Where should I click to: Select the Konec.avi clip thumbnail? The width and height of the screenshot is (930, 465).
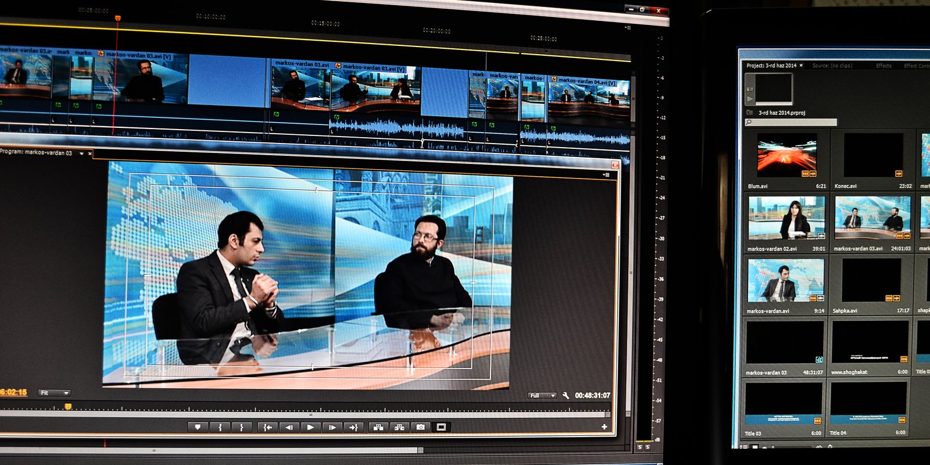pyautogui.click(x=873, y=155)
